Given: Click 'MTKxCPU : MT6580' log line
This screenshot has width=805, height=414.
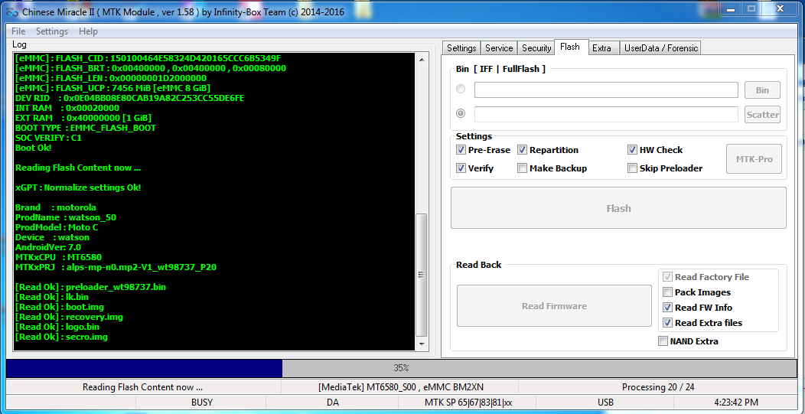Looking at the screenshot, I should [x=57, y=257].
